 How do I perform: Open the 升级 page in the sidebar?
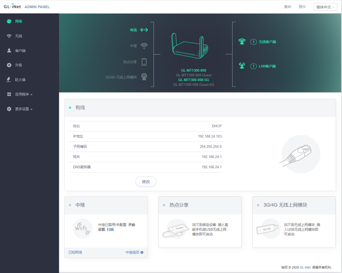tap(19, 65)
